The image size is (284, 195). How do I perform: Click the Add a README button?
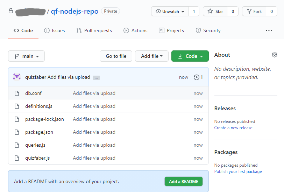(x=183, y=181)
